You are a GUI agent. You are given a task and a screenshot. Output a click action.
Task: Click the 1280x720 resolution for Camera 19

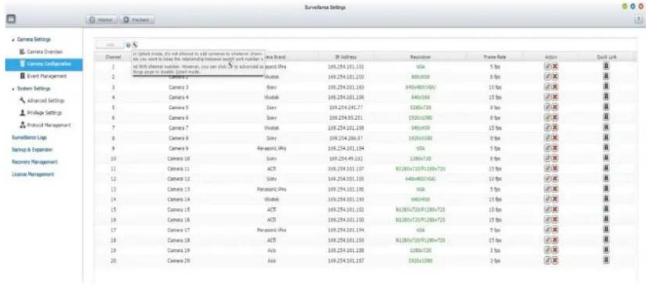(420, 250)
